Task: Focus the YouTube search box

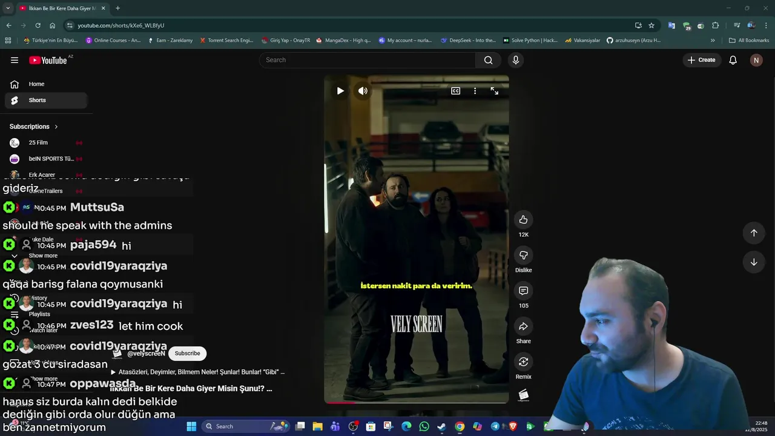Action: (368, 60)
